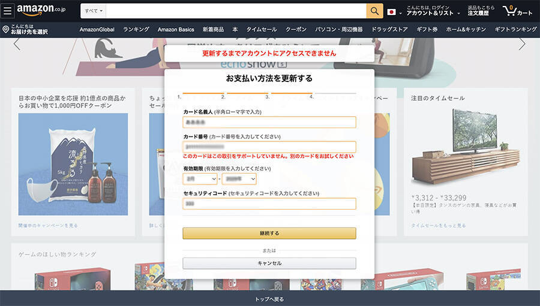Click the トップへ戻る footer link
The image size is (540, 306).
pyautogui.click(x=269, y=299)
